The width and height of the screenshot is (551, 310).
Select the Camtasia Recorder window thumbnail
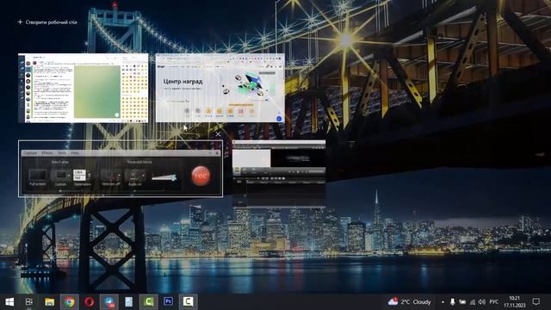(121, 169)
